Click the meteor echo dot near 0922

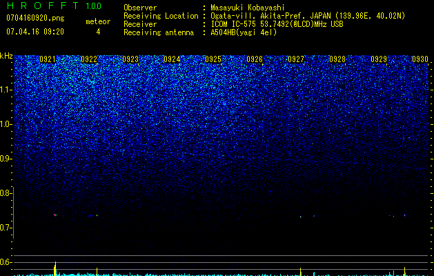click(x=97, y=215)
